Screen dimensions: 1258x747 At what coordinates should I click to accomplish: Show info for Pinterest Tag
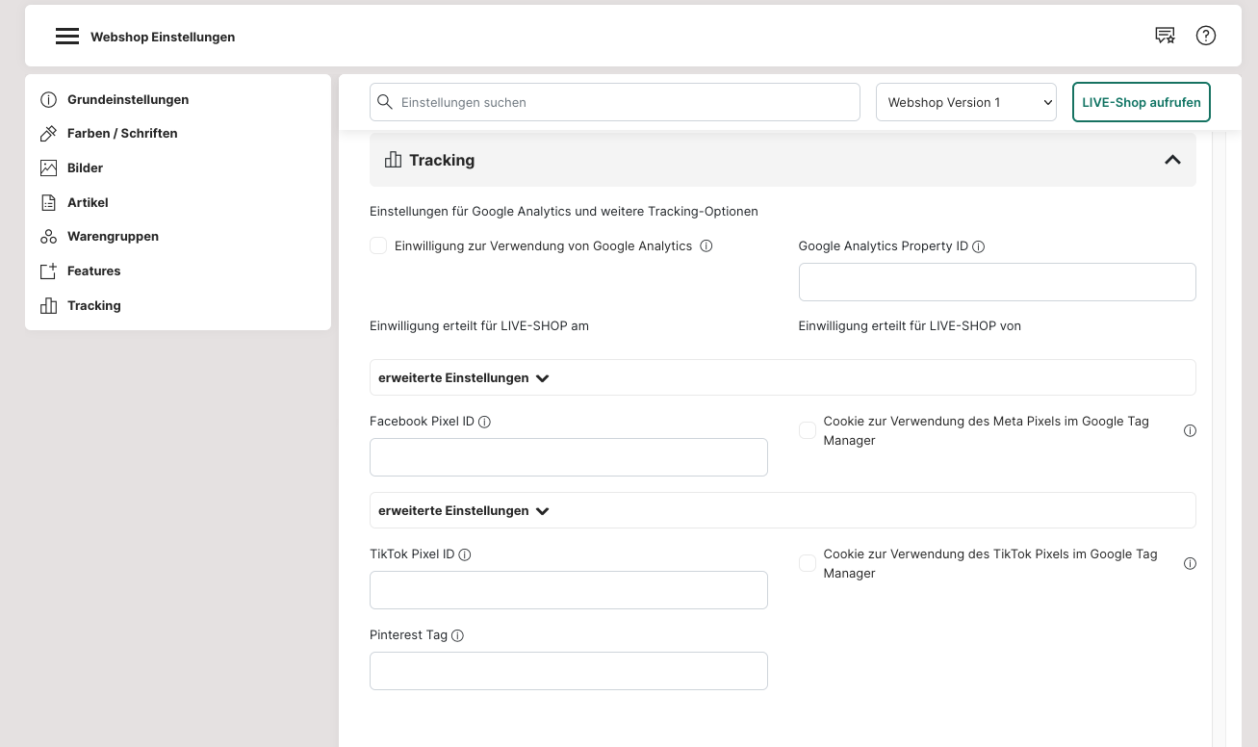point(458,635)
